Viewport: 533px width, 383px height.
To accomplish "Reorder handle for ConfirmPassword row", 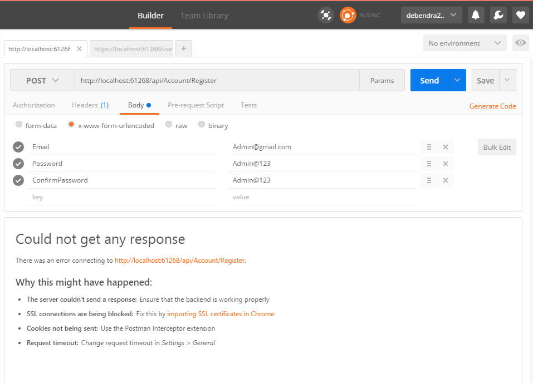I will (429, 180).
